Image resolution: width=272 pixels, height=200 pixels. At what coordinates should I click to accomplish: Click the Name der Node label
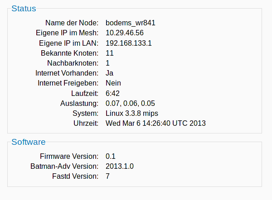(72, 23)
